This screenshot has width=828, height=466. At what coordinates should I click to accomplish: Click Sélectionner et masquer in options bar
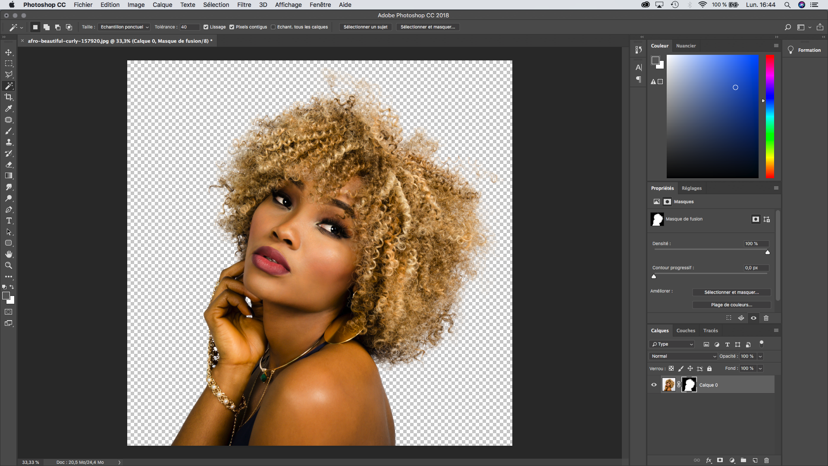(x=428, y=27)
